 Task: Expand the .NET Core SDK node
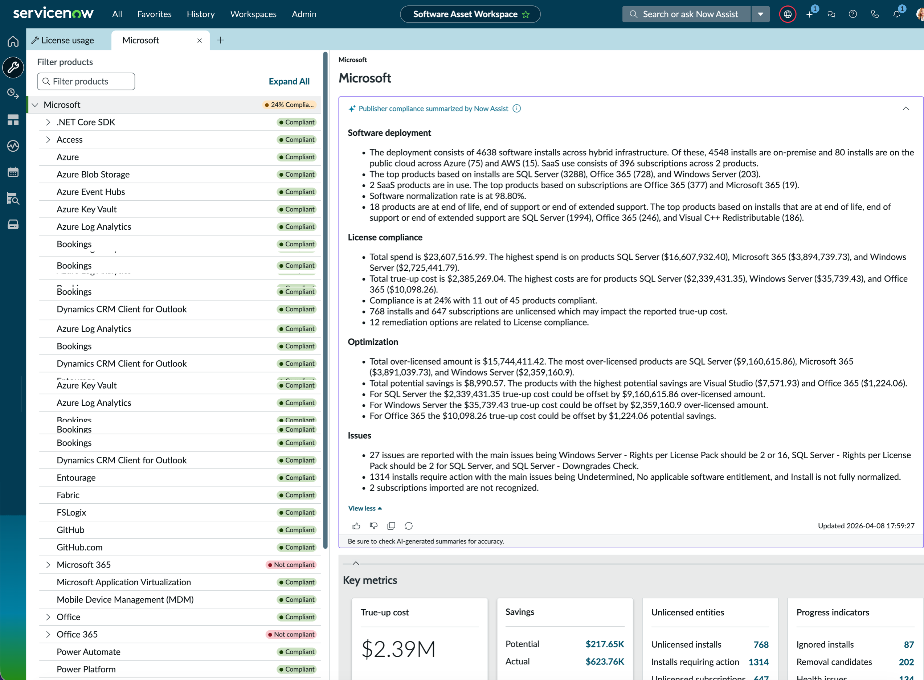coord(48,122)
